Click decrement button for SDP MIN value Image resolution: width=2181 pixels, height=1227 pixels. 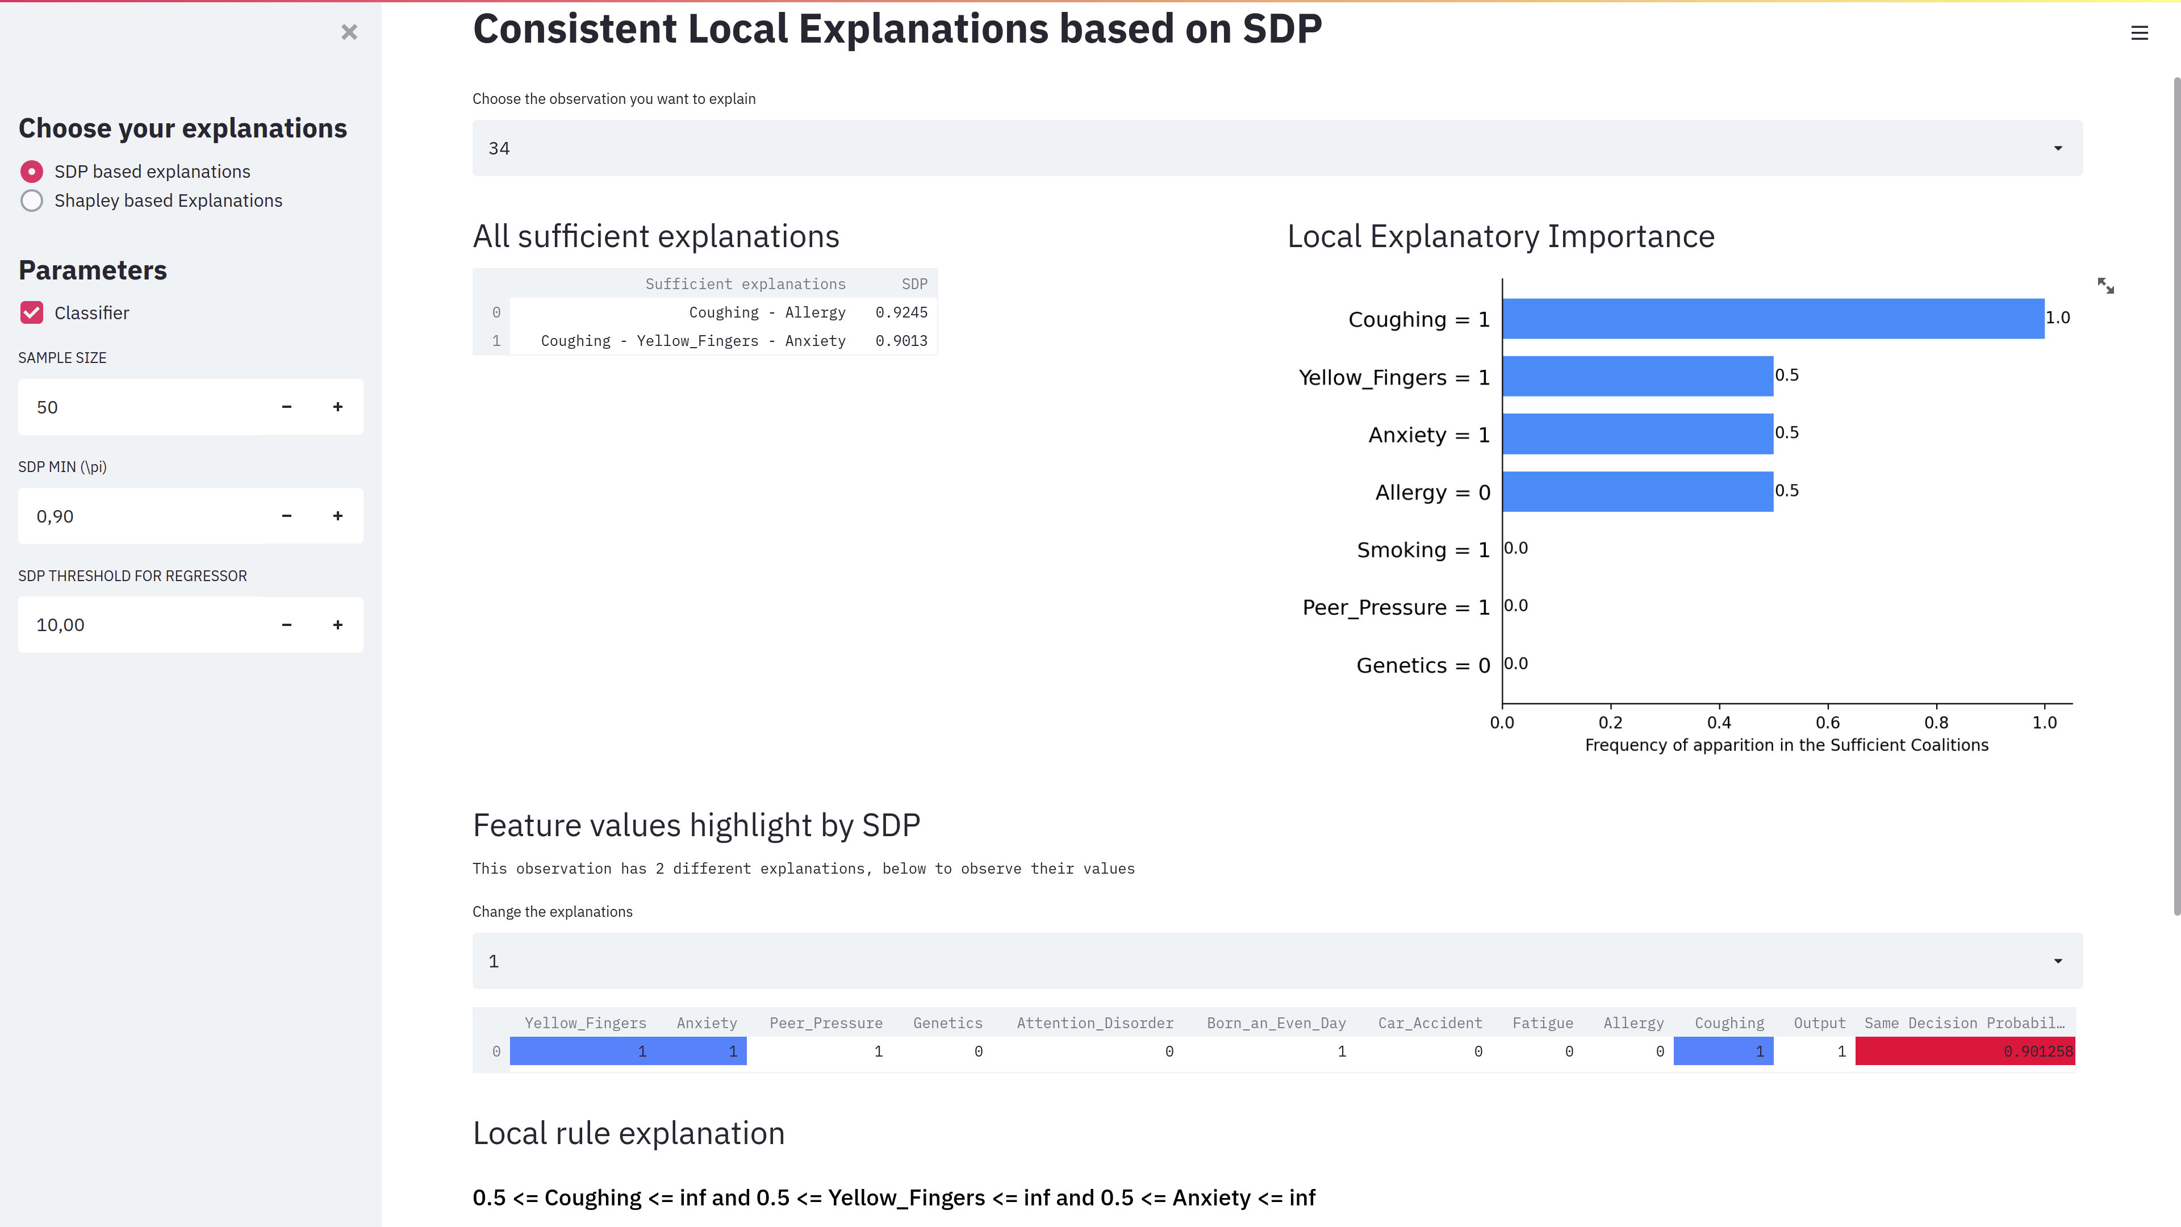pos(286,515)
